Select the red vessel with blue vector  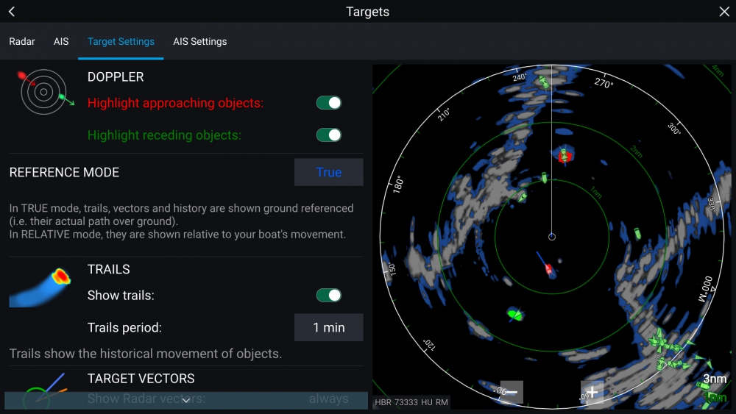(x=548, y=268)
